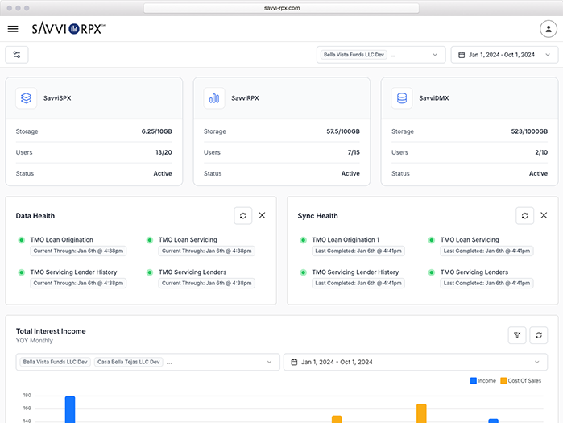Click the SavviSPX card title

coord(57,98)
